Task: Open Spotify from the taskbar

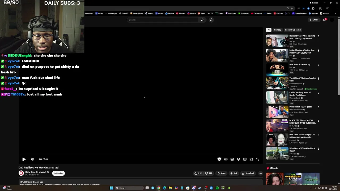Action: tap(217, 188)
